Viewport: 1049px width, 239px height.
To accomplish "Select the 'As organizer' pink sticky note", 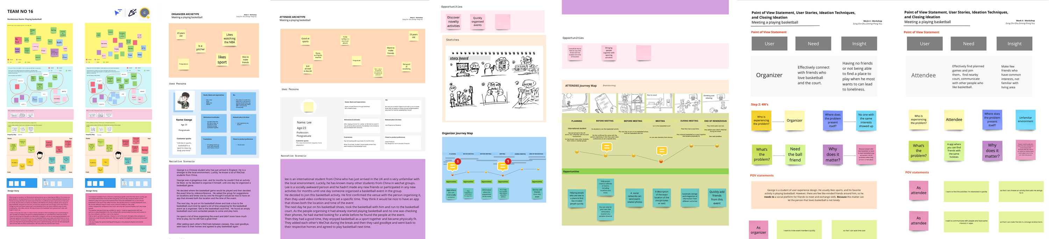I will click(758, 230).
